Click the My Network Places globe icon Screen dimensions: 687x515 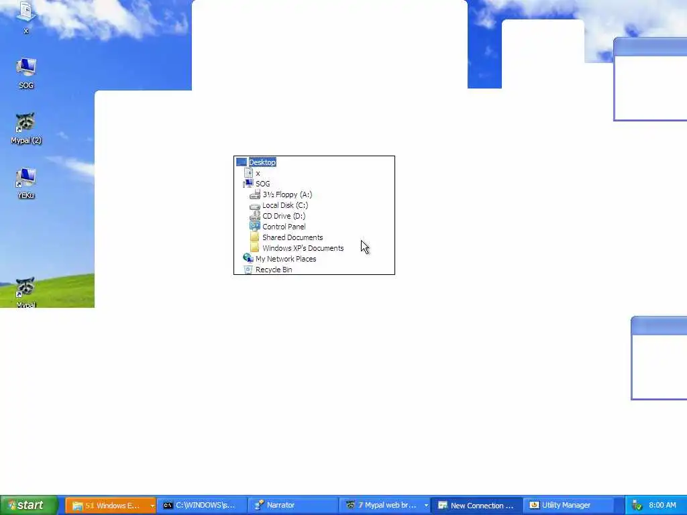[248, 258]
